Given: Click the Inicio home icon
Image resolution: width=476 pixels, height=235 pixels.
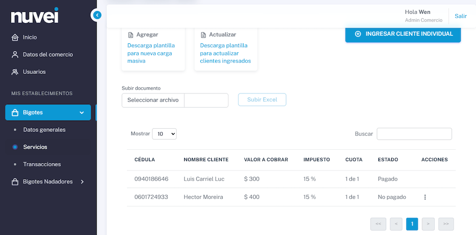Looking at the screenshot, I should point(15,37).
